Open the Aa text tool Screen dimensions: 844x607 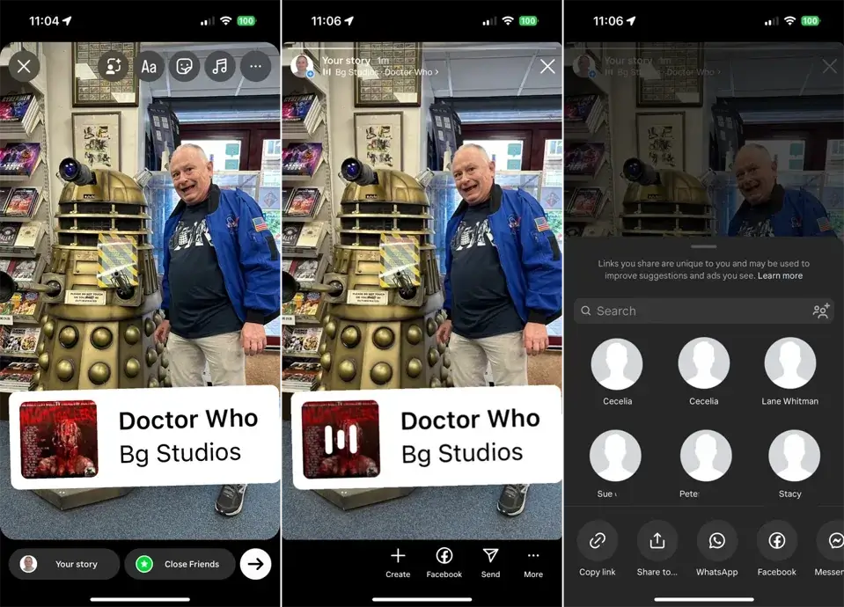[149, 66]
